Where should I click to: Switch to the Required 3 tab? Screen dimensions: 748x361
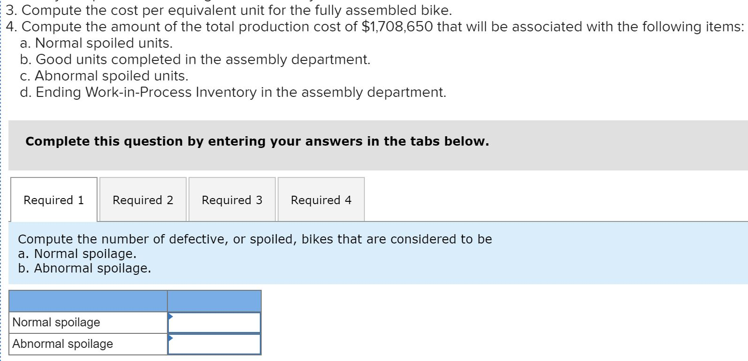point(232,200)
